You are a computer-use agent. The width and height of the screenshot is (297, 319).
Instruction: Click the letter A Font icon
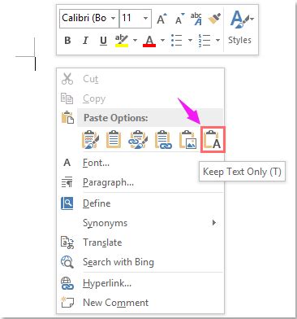pos(67,163)
